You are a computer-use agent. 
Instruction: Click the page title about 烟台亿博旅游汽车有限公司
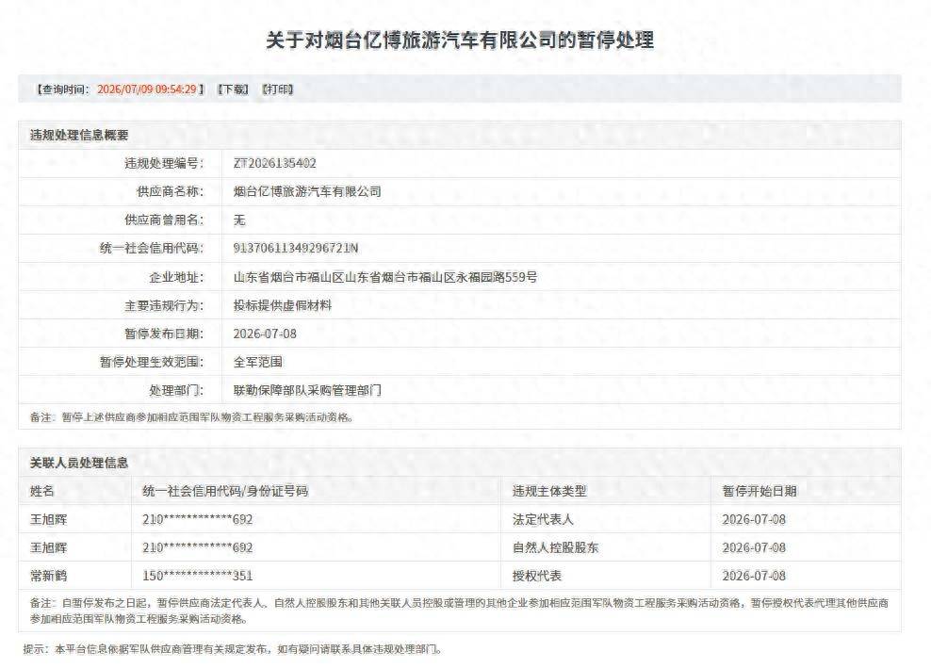coord(460,40)
